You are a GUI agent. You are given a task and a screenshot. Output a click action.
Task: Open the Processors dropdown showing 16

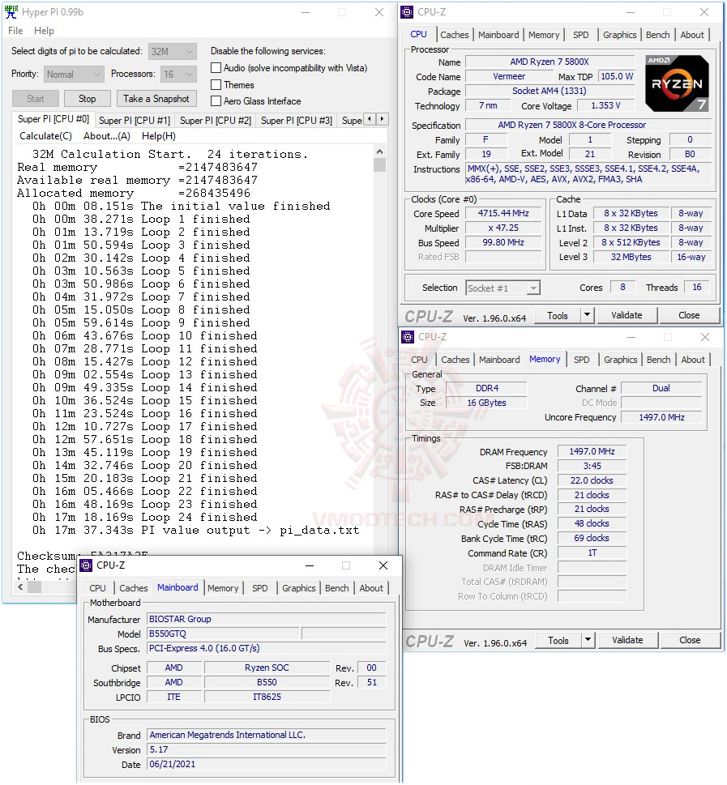tap(178, 74)
